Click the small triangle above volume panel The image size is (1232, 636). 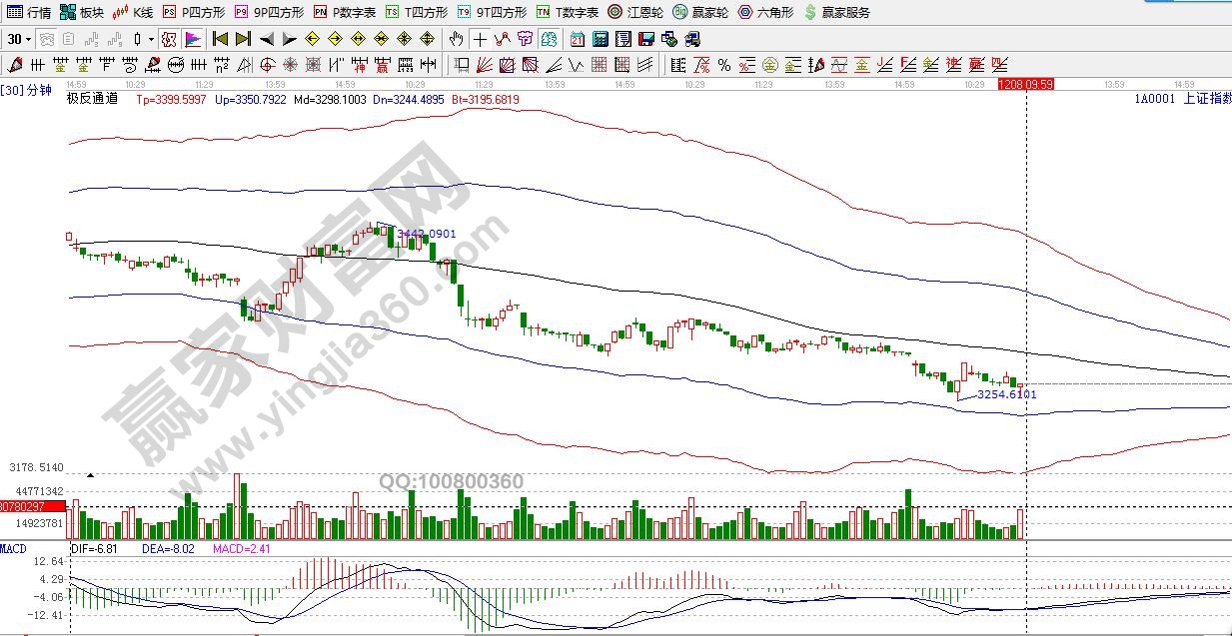coord(92,476)
